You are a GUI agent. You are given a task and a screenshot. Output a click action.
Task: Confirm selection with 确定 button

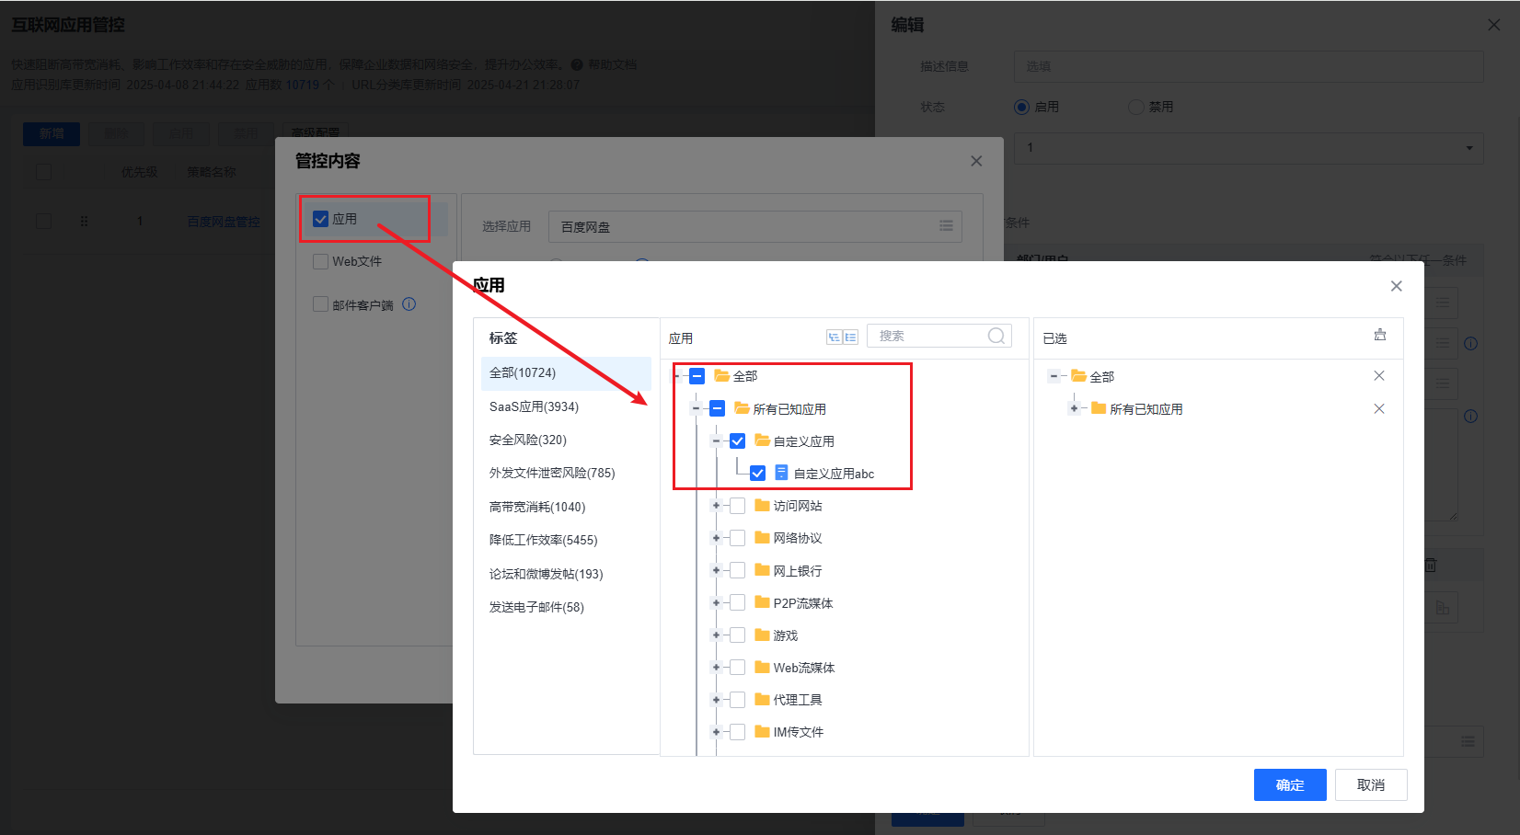tap(1289, 785)
